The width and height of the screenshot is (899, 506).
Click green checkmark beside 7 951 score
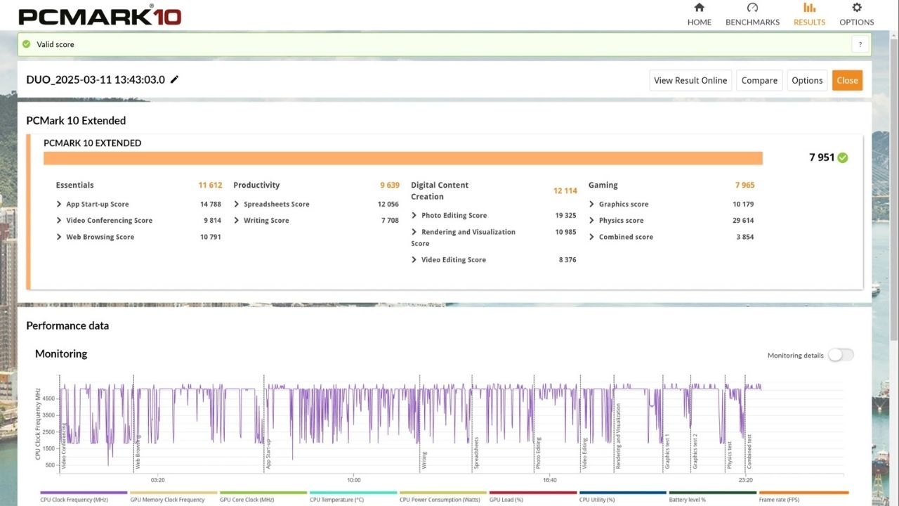[843, 157]
